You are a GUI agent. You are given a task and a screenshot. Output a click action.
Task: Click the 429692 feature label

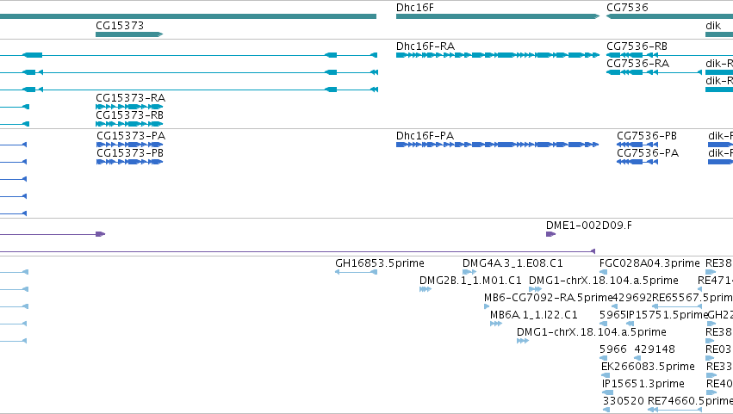(631, 298)
